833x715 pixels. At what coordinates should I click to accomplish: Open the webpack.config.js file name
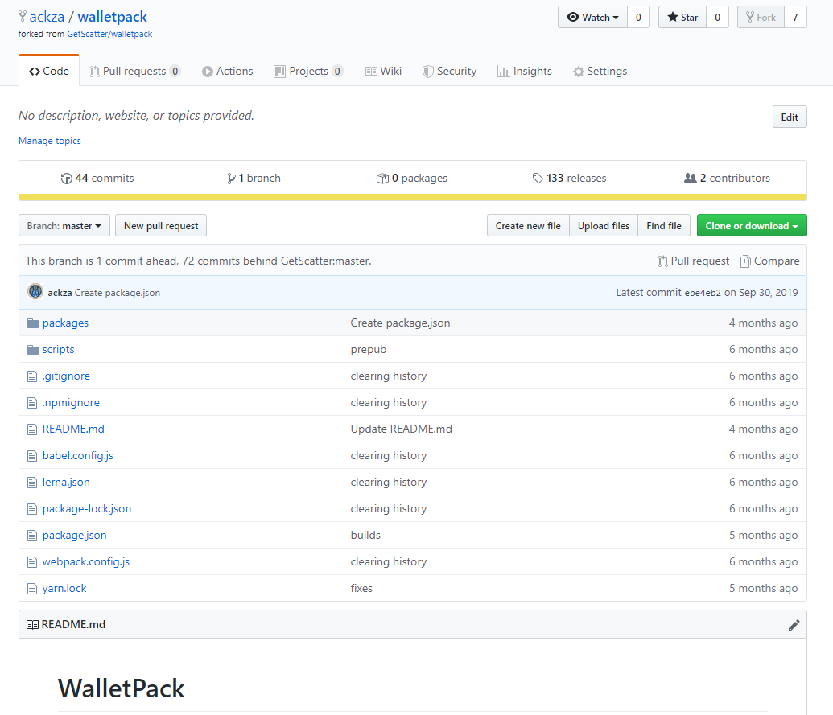(86, 561)
